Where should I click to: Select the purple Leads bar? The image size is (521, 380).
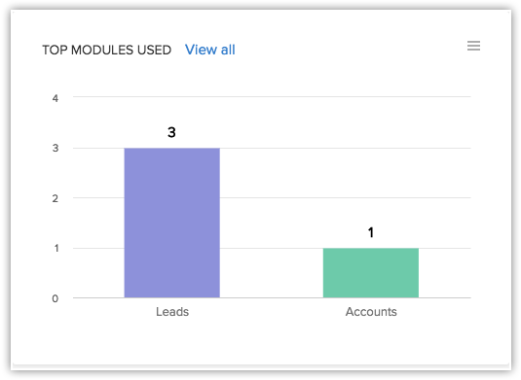click(172, 223)
